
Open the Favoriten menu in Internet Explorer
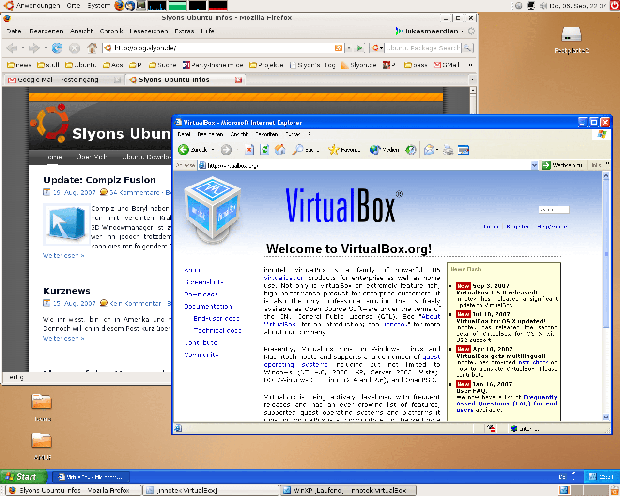266,134
